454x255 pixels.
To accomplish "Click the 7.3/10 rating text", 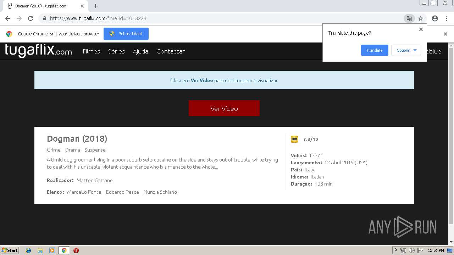I will pyautogui.click(x=311, y=140).
